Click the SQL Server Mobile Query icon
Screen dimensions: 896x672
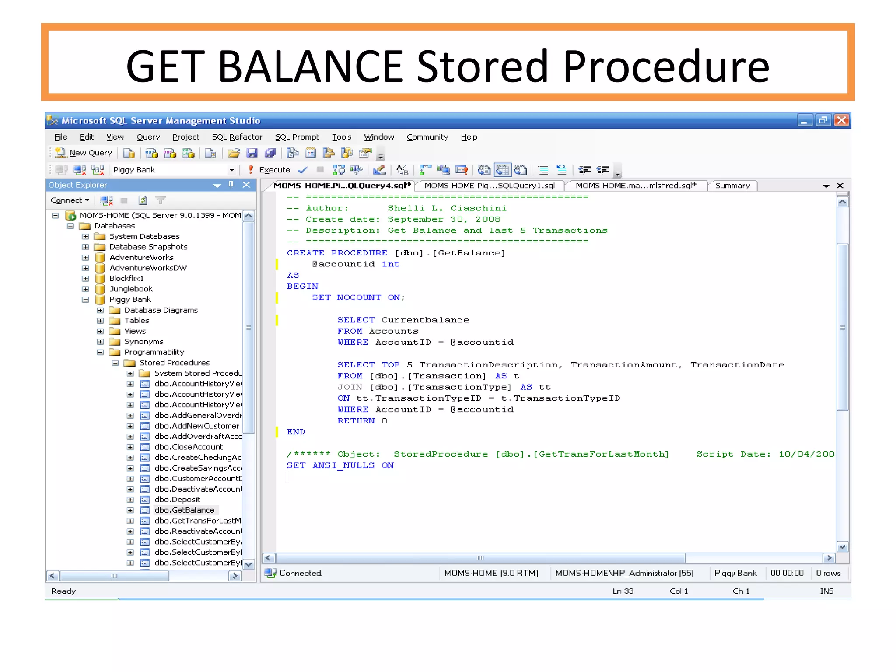pyautogui.click(x=210, y=153)
